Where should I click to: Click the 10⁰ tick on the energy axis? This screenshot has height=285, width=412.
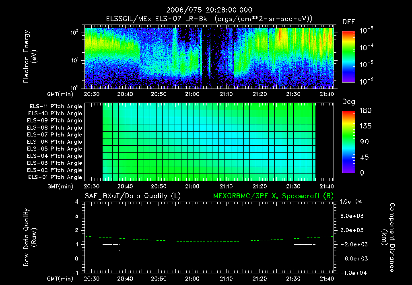click(74, 87)
